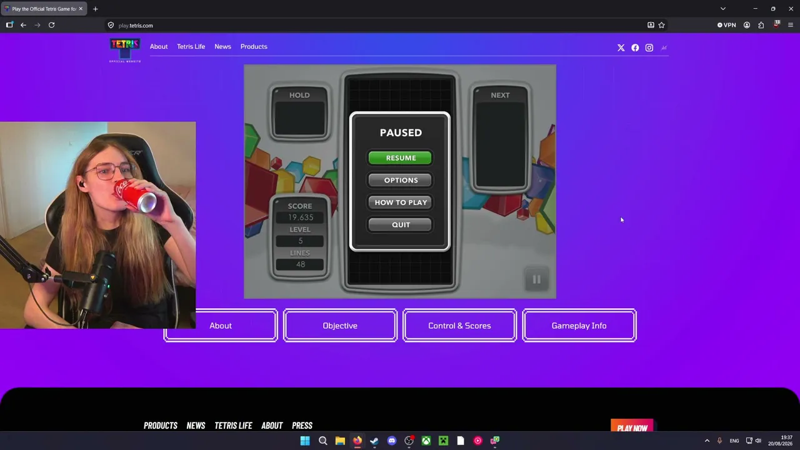Toggle the browser VPN
800x450 pixels.
click(727, 25)
